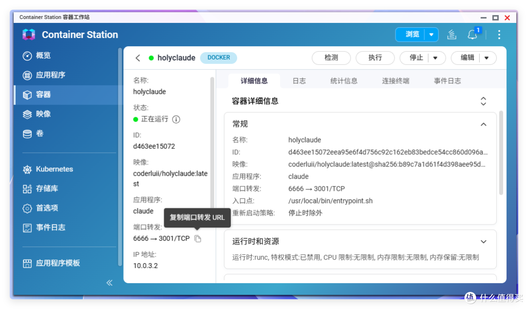Click the 首选项 gear icon
The image size is (528, 309).
(x=27, y=208)
